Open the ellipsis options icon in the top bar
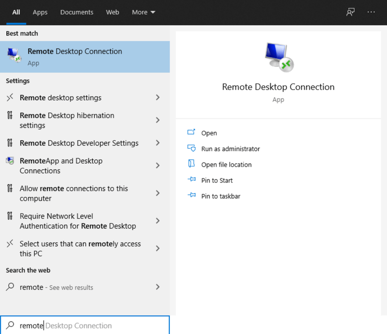Viewport: 387px width, 334px height. 370,12
